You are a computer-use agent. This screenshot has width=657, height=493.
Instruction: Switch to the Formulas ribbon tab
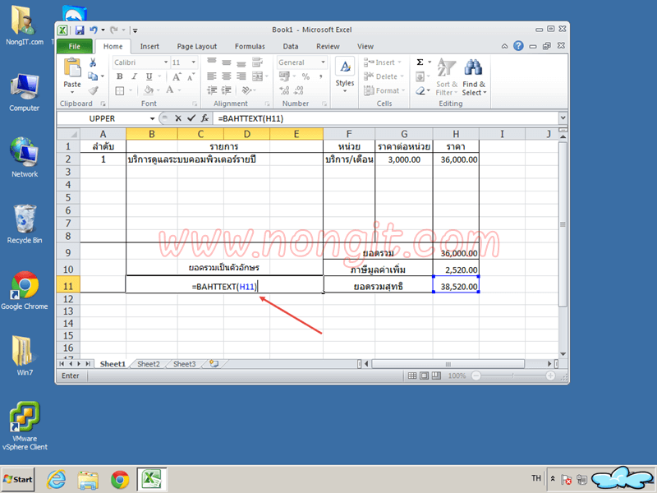pos(250,47)
